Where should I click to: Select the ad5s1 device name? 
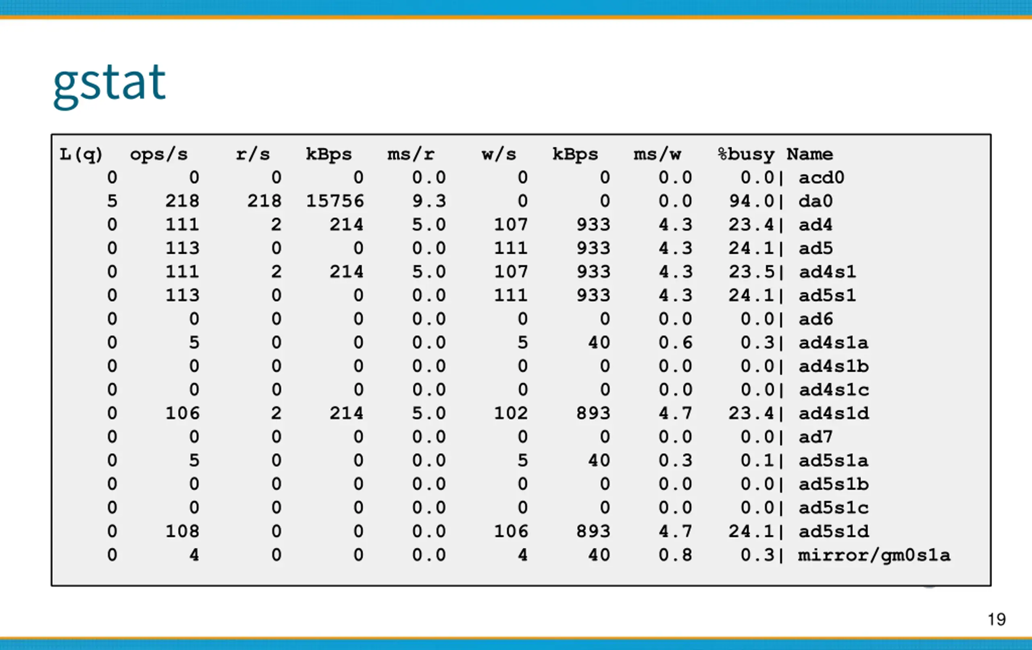pos(827,296)
